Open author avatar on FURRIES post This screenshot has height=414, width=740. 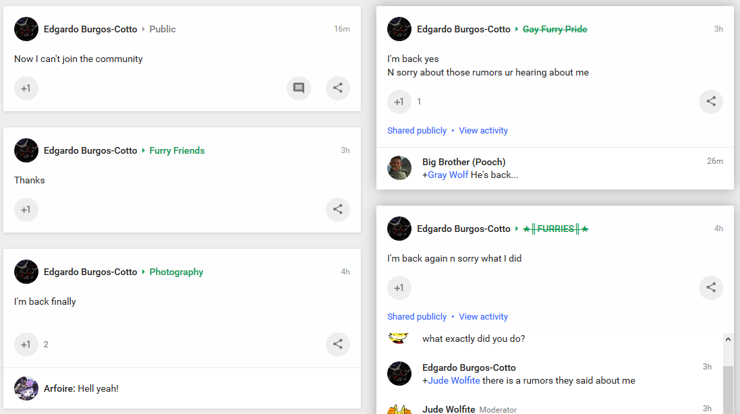[x=399, y=229]
